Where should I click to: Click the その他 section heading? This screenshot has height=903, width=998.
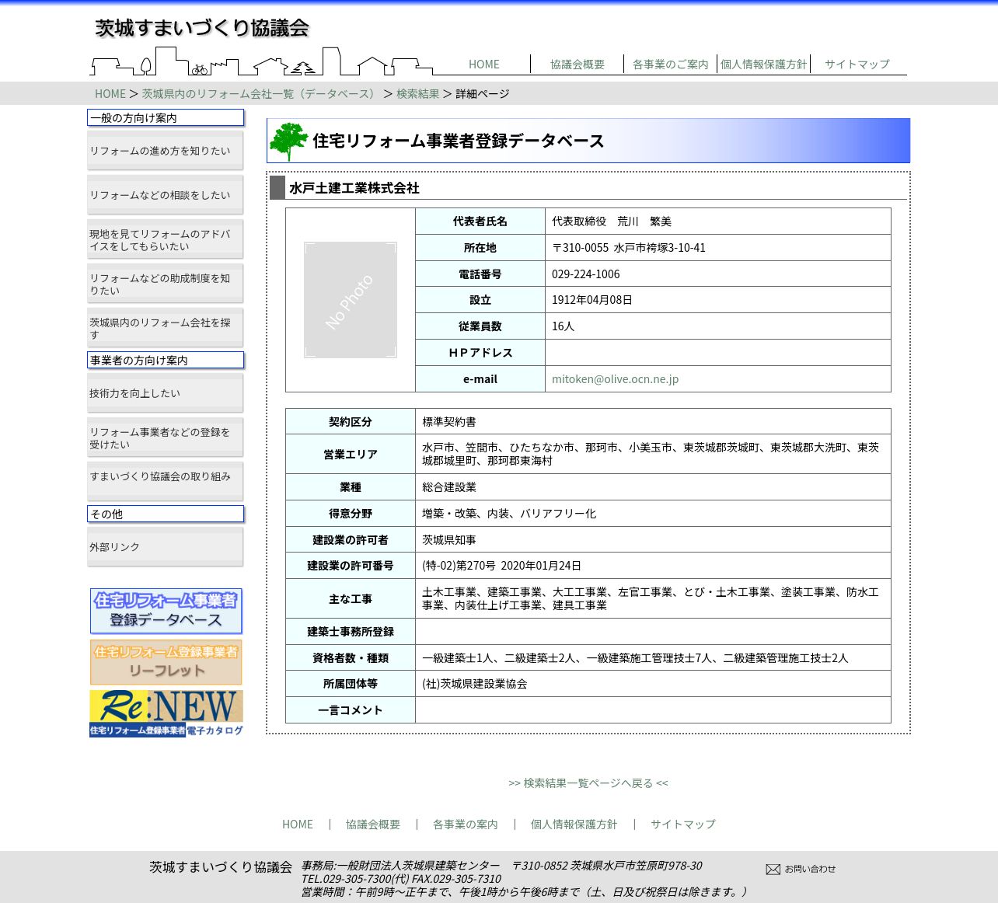point(166,514)
